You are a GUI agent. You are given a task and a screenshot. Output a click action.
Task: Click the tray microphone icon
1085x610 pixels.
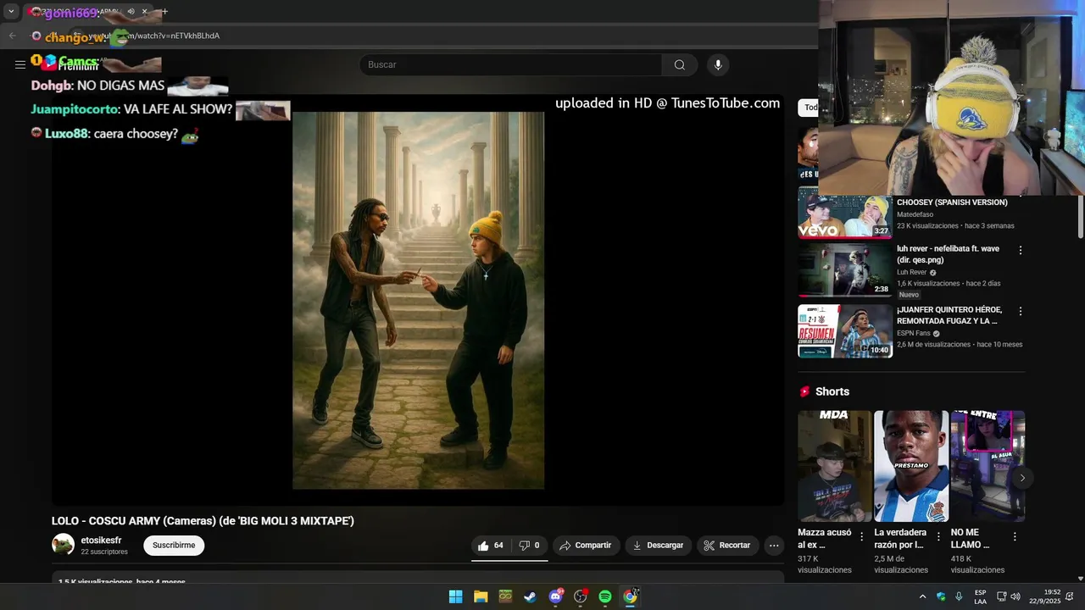pos(959,596)
